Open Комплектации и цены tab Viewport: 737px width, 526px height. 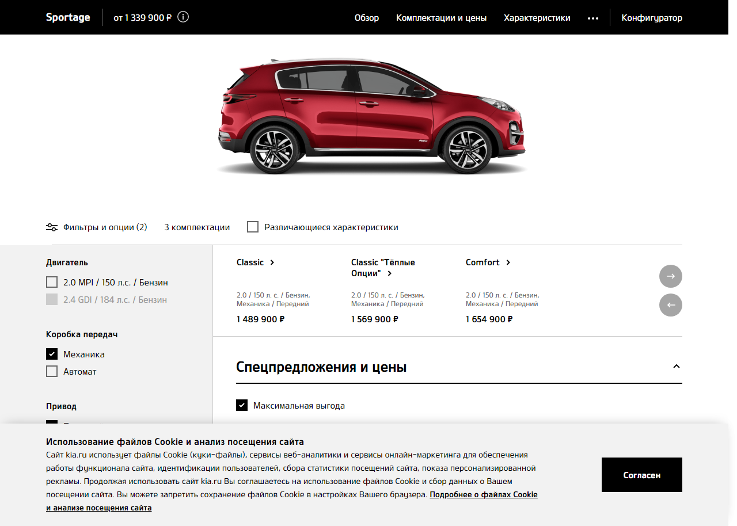441,18
